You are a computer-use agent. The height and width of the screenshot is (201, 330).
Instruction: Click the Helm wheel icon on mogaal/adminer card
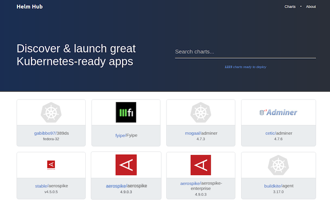coord(201,113)
